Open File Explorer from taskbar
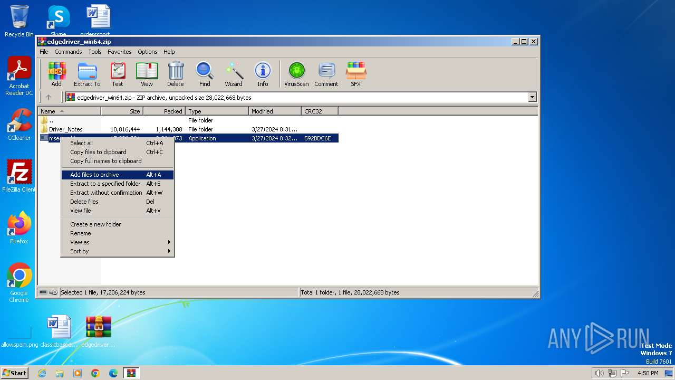Viewport: 675px width, 380px height. coord(60,373)
